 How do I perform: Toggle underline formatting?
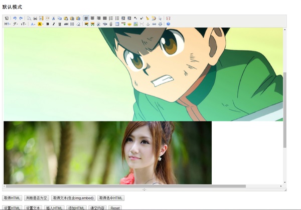point(60,24)
